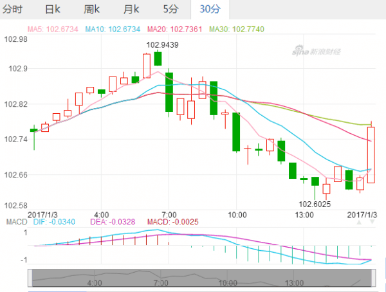This screenshot has height=292, width=386.
Task: Click the up triangle above MACD panel
Action: point(359,223)
